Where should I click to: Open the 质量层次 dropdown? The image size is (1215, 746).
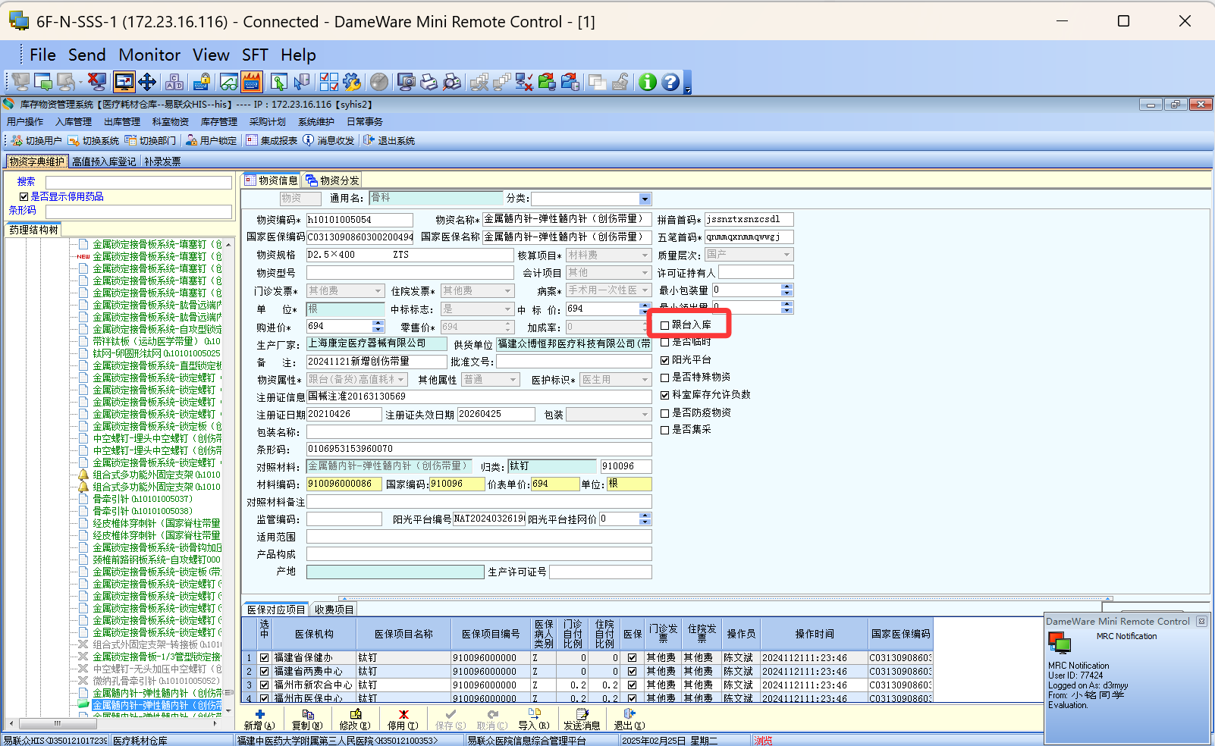click(787, 255)
